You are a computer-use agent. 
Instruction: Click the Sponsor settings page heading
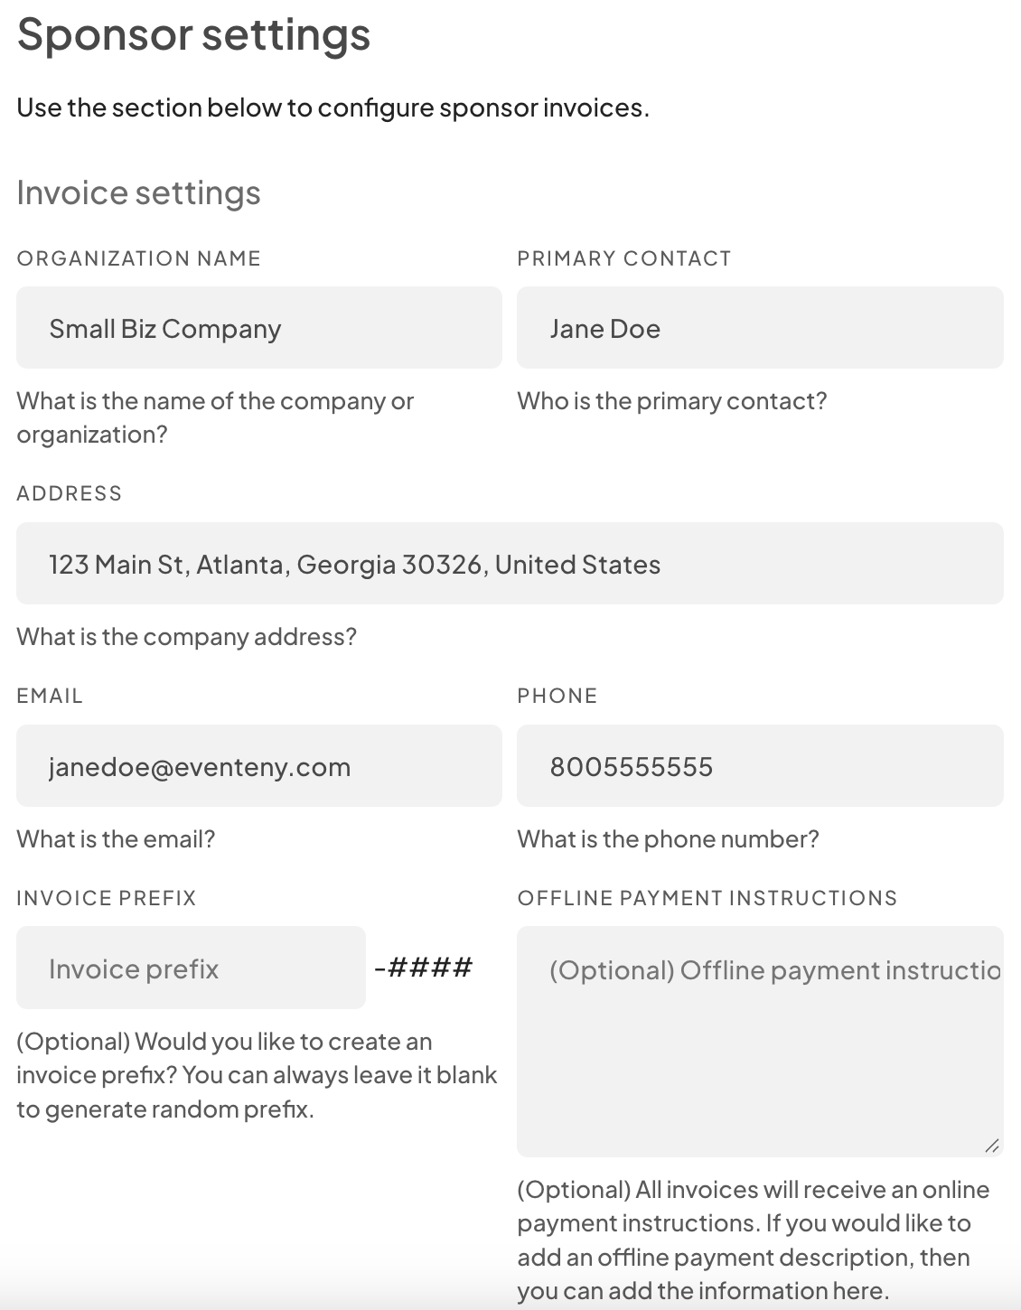(x=193, y=34)
